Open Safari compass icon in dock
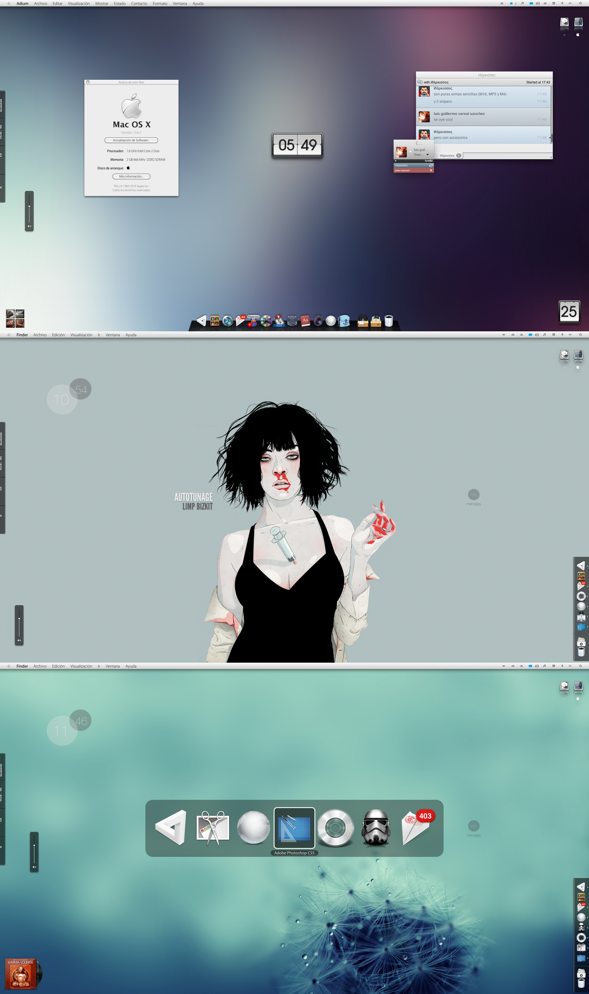Image resolution: width=589 pixels, height=994 pixels. pyautogui.click(x=228, y=321)
